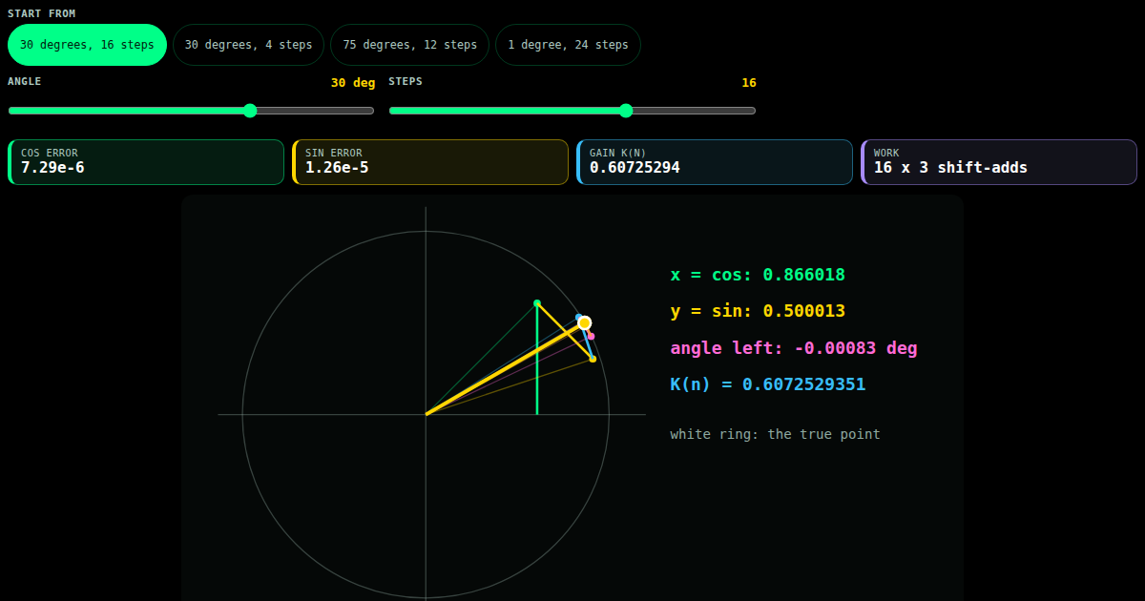The image size is (1145, 601).
Task: Click the SIN ERROR card showing 1.26e-5
Action: click(x=430, y=162)
